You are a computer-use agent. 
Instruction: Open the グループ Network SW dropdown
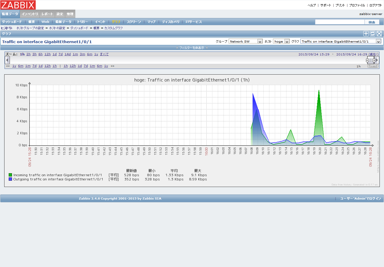point(245,41)
